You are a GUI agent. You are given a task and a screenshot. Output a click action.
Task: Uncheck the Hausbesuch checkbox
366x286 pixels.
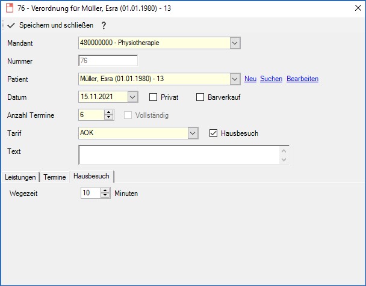(x=213, y=133)
